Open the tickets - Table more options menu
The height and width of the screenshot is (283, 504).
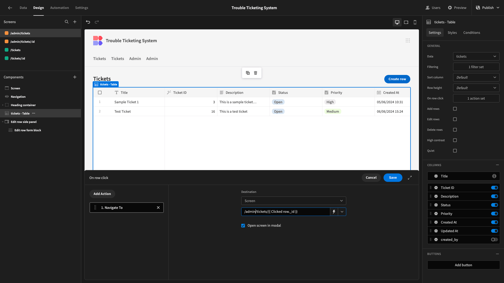(34, 113)
